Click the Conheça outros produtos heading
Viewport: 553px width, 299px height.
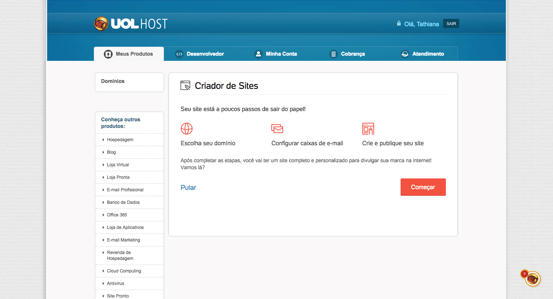[121, 123]
